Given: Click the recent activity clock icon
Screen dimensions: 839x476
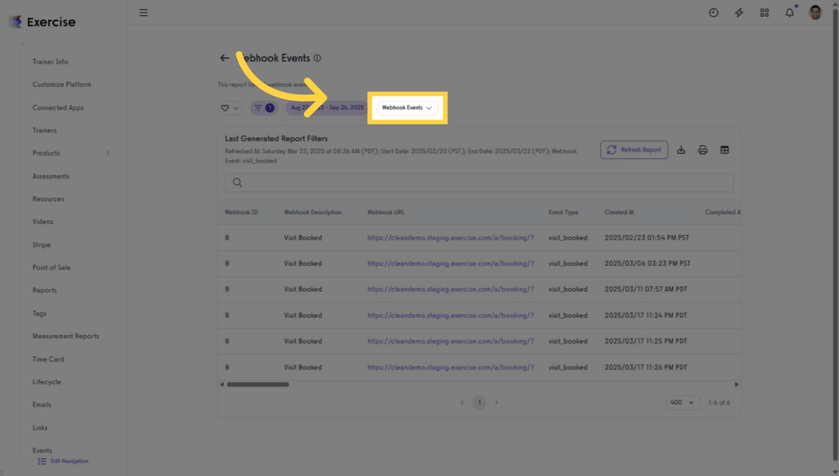Looking at the screenshot, I should [x=713, y=12].
